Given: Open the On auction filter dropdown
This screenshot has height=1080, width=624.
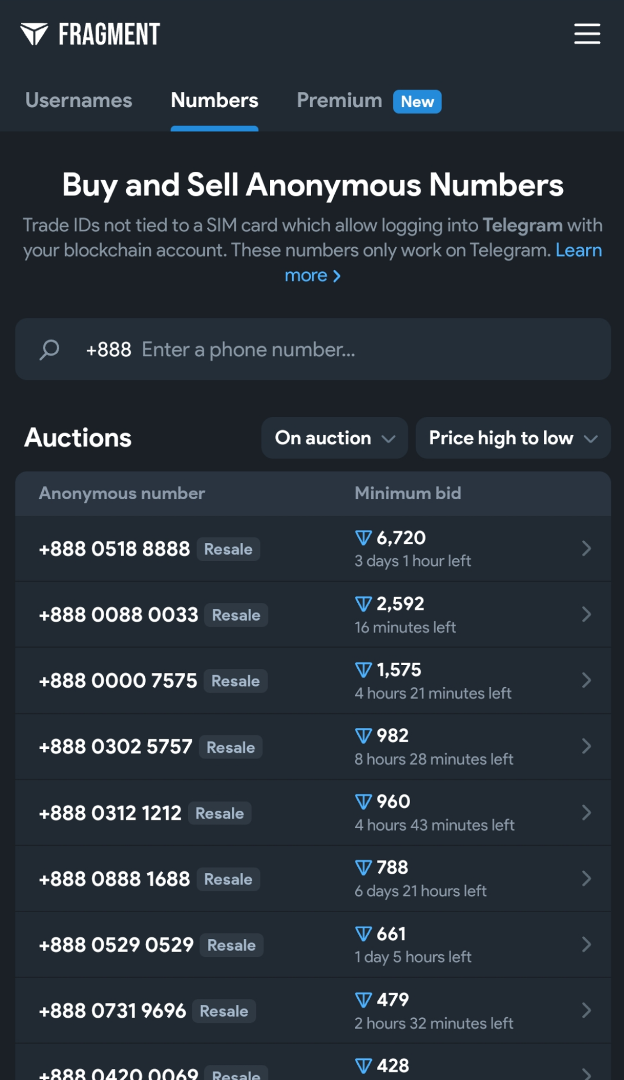Looking at the screenshot, I should [x=335, y=438].
